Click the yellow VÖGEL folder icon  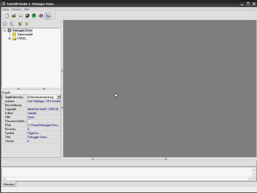click(x=14, y=38)
